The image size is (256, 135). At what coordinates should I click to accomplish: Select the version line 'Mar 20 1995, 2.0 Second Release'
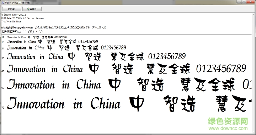click(x=23, y=18)
